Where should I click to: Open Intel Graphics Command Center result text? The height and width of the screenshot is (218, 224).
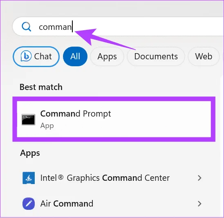pos(105,178)
